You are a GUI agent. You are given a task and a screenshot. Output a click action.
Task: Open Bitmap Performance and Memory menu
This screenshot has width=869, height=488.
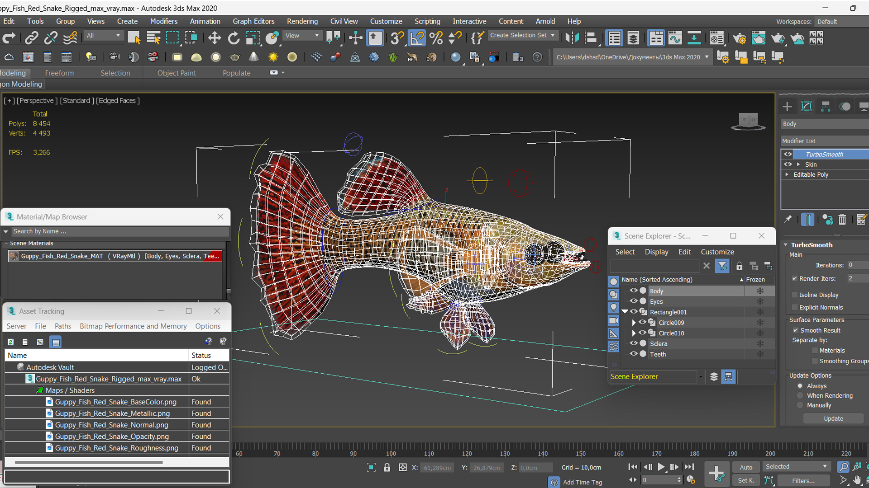133,326
